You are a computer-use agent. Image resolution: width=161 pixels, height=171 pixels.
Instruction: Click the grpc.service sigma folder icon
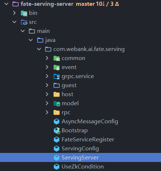(57, 76)
